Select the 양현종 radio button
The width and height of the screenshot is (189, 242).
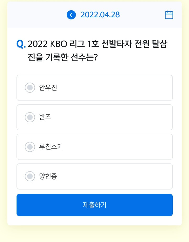[30, 176]
